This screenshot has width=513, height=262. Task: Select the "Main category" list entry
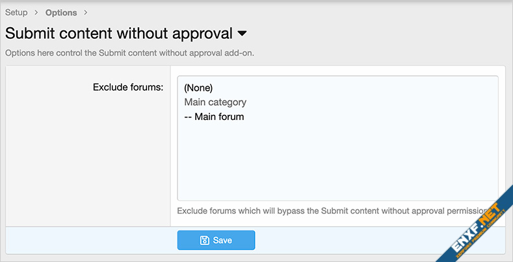pyautogui.click(x=215, y=102)
